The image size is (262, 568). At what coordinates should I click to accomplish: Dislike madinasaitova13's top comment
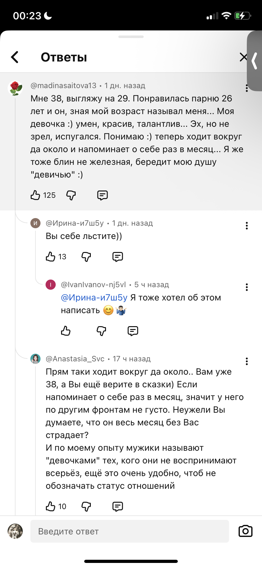(71, 195)
